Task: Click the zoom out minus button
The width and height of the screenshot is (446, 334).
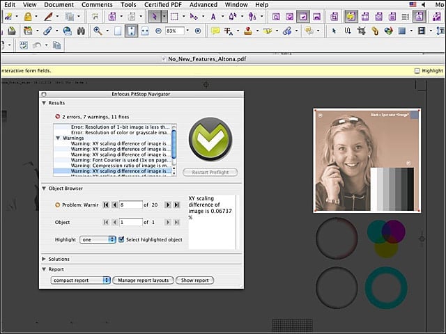Action: click(x=158, y=31)
